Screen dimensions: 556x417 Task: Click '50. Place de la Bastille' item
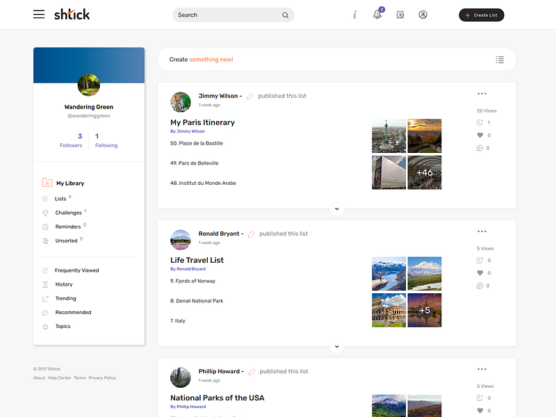[x=197, y=143]
